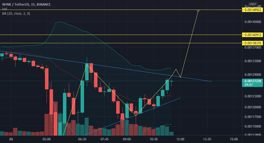Click the 02:00 time axis label
Viewport: 264px width, 143px height.
pos(47,139)
